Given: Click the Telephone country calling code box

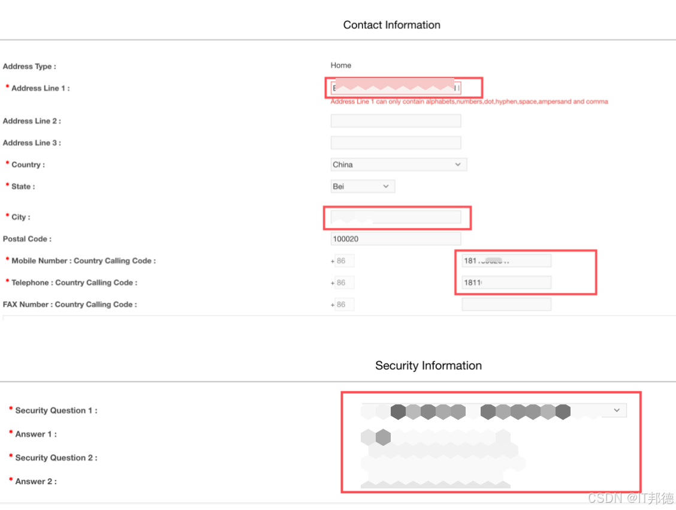Looking at the screenshot, I should 345,283.
